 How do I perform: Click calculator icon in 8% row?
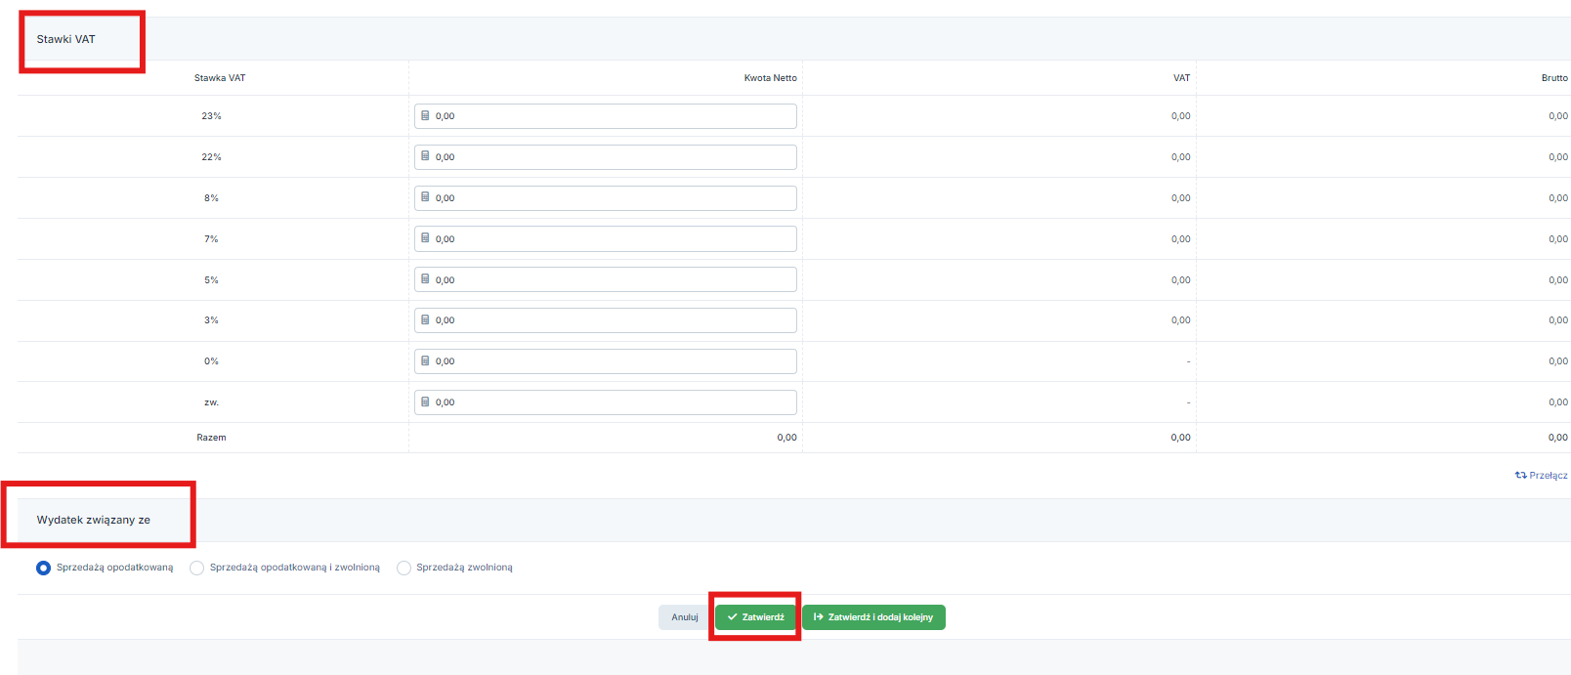coord(425,197)
